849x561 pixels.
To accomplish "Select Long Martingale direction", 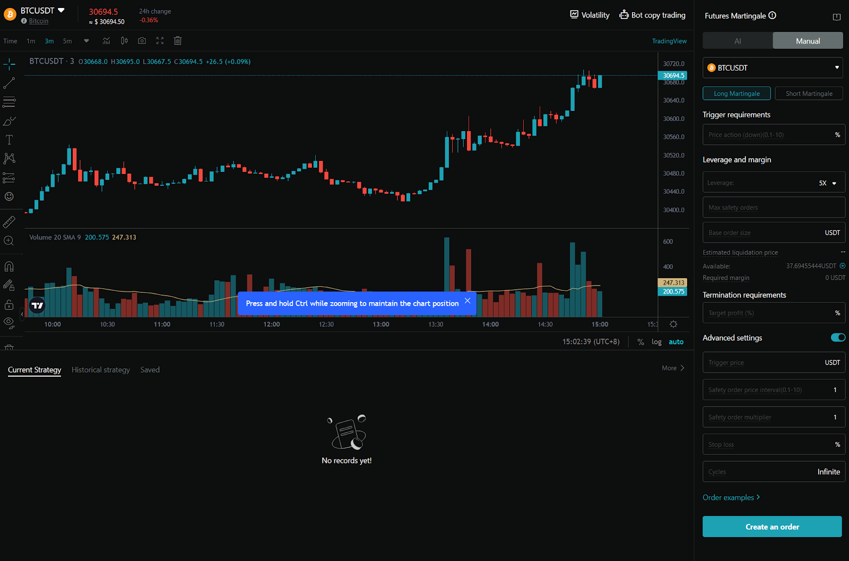I will pyautogui.click(x=737, y=93).
